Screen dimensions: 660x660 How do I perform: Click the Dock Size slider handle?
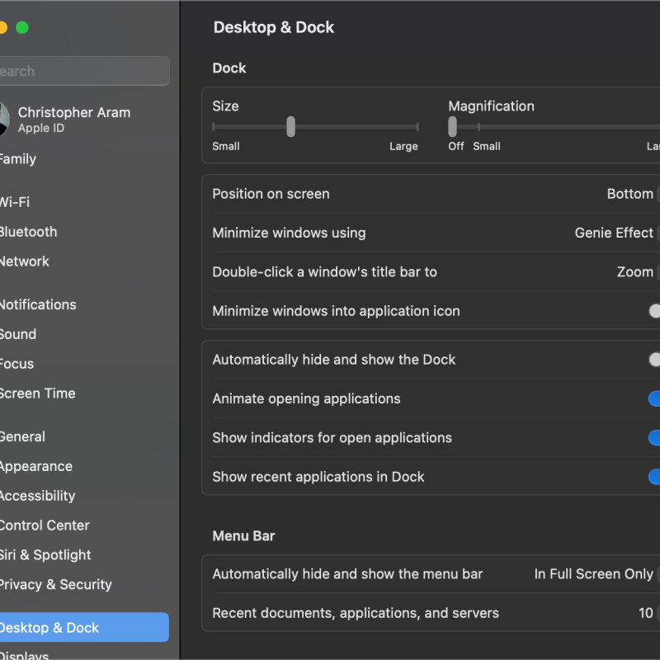click(291, 126)
